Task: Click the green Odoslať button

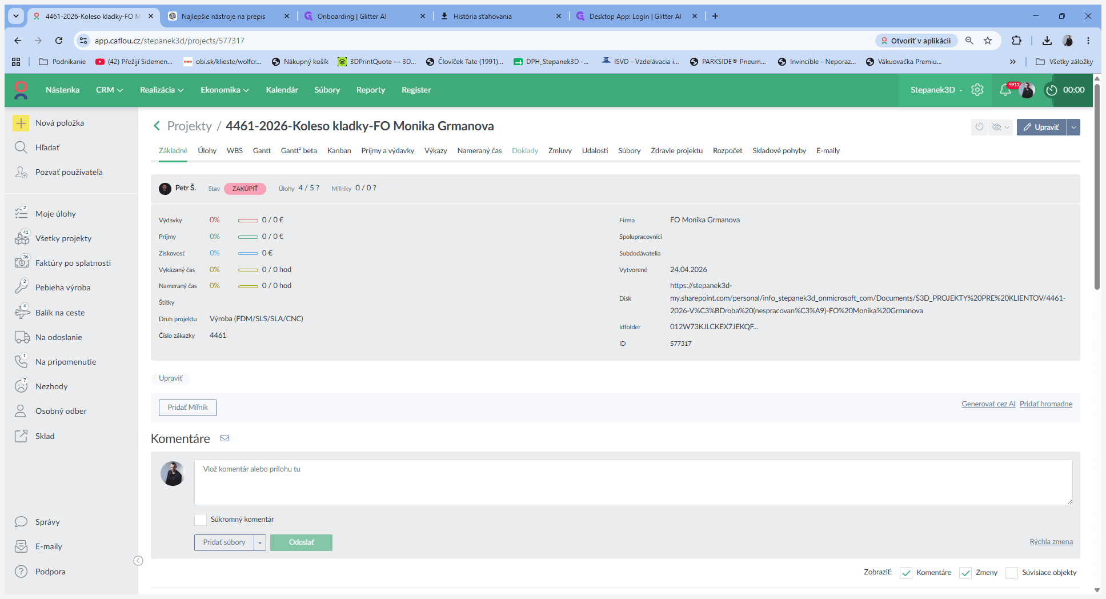Action: point(301,542)
